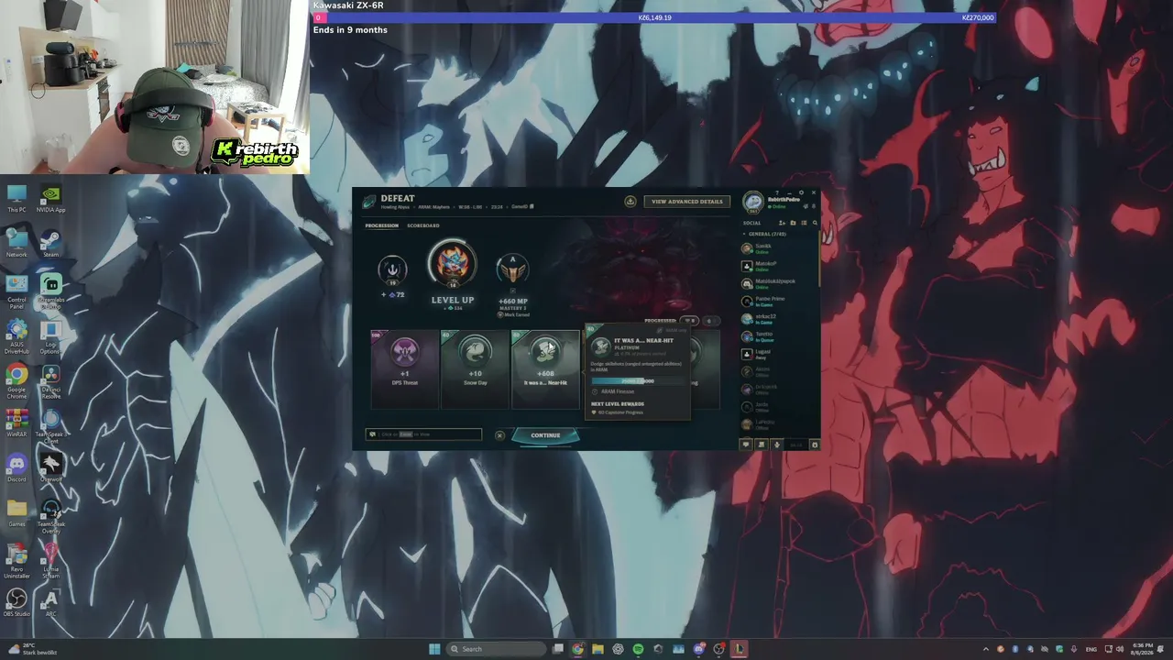Open the chat panel icon
Image resolution: width=1173 pixels, height=660 pixels.
[746, 445]
